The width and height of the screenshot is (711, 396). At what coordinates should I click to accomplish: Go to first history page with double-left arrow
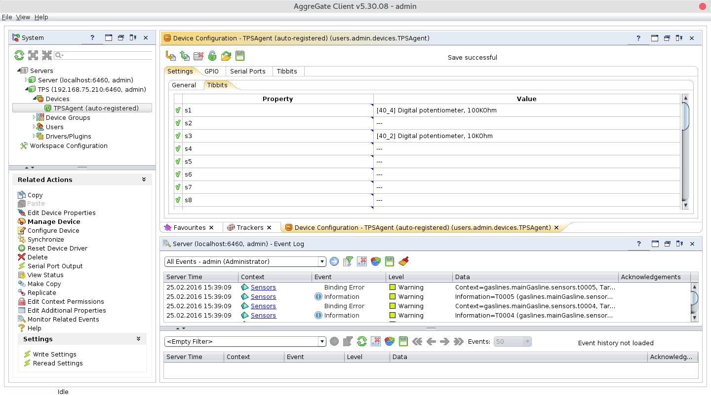[x=417, y=341]
